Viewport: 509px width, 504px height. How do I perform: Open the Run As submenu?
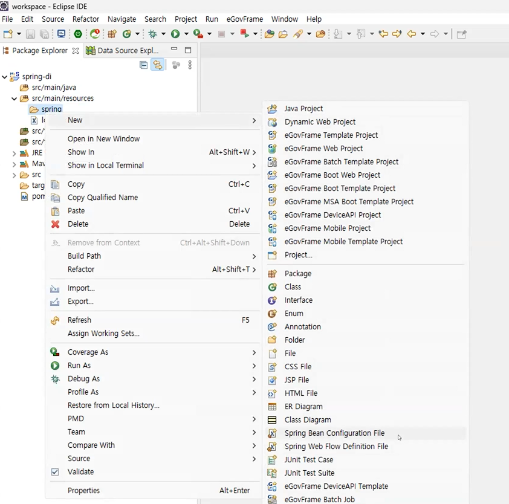[154, 366]
